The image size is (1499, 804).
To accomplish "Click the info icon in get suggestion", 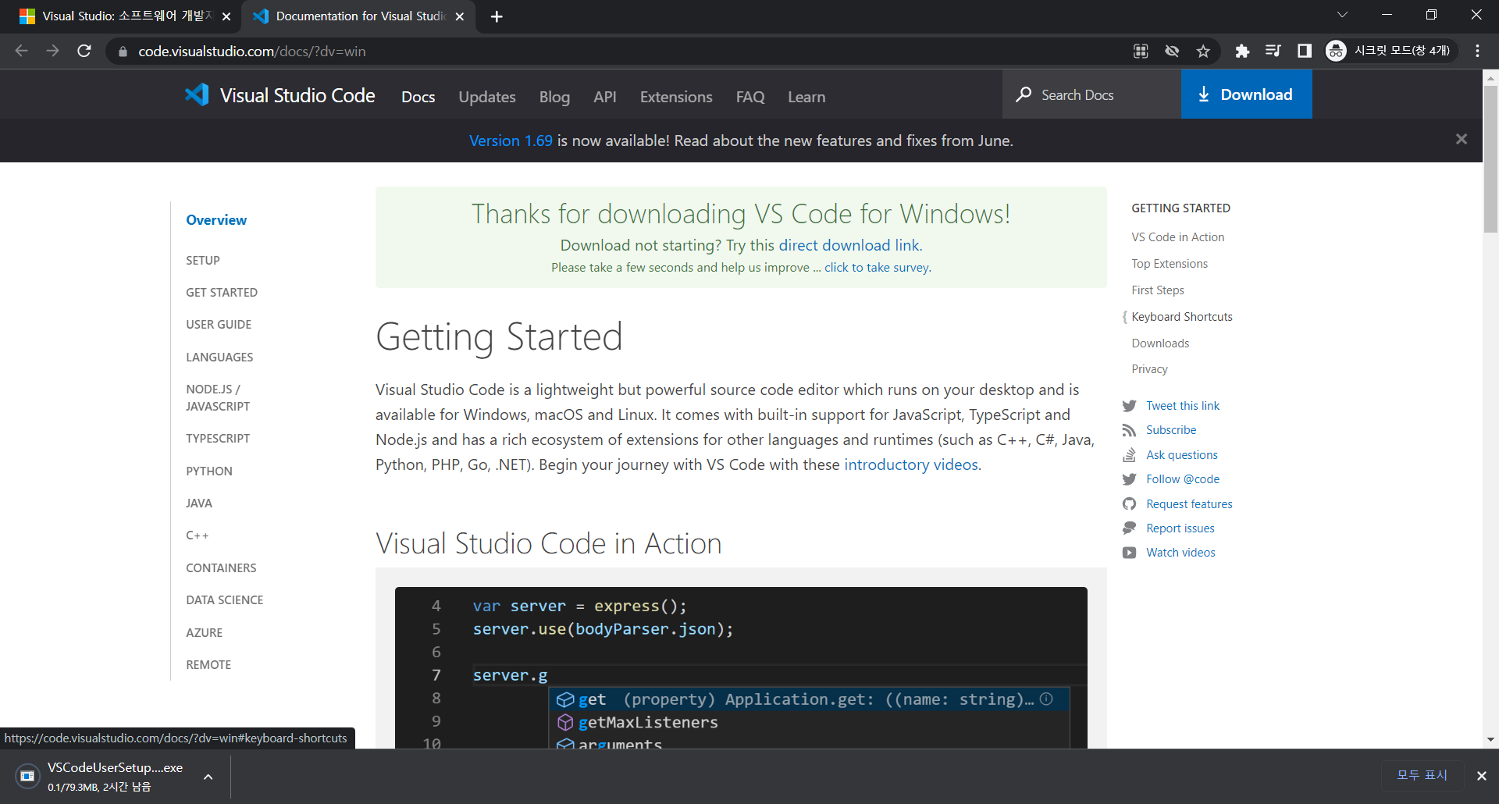I will [x=1046, y=699].
